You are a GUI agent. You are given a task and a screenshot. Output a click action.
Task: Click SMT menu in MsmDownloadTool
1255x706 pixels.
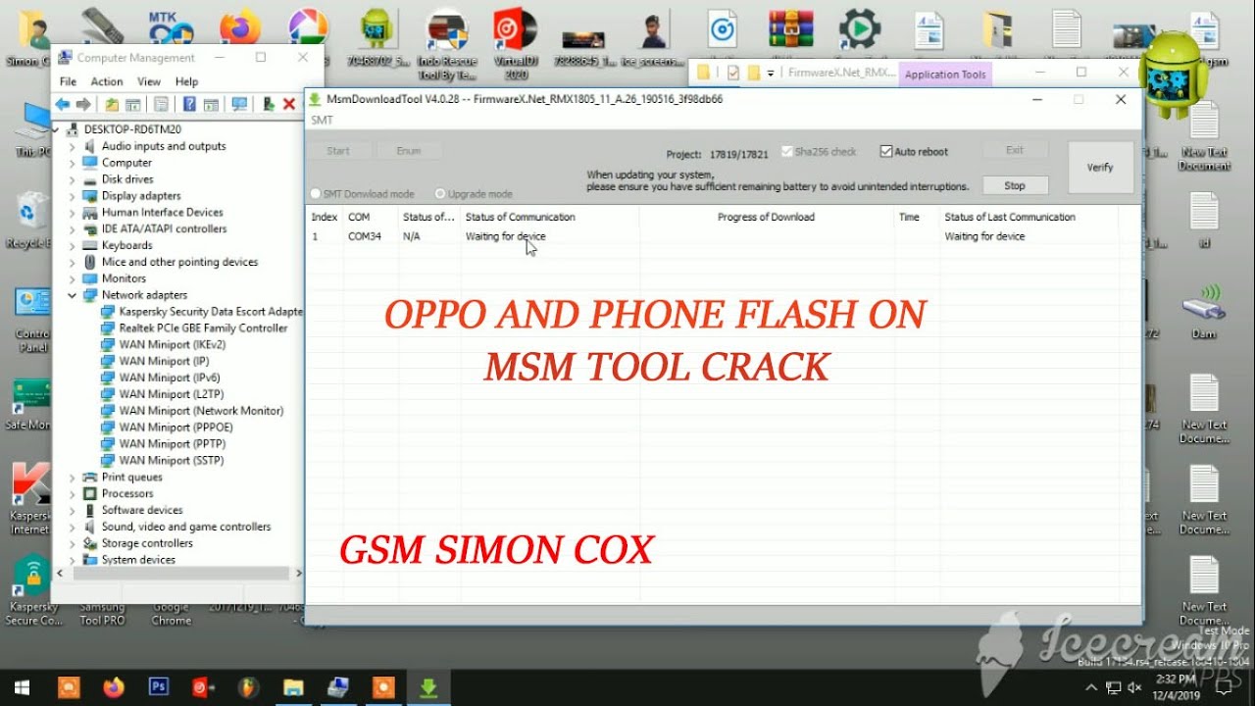point(322,120)
